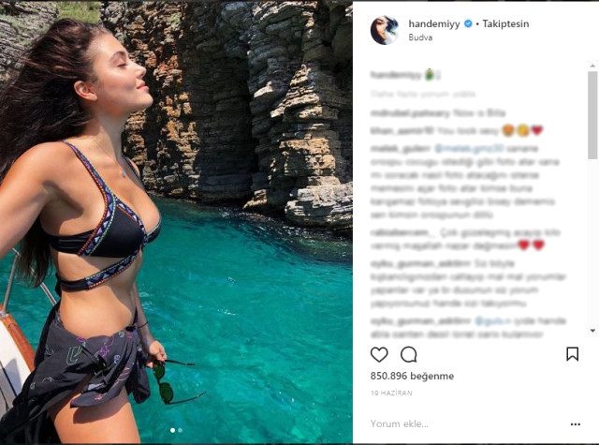Viewport: 599px width, 445px height.
Task: Open the three-dots more options menu
Action: pyautogui.click(x=576, y=424)
